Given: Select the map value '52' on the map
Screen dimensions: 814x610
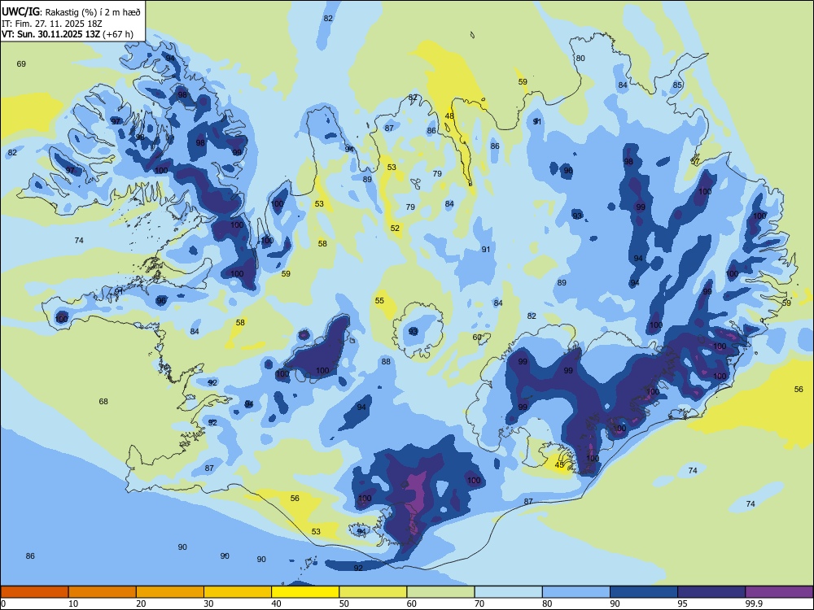Looking at the screenshot, I should 395,229.
